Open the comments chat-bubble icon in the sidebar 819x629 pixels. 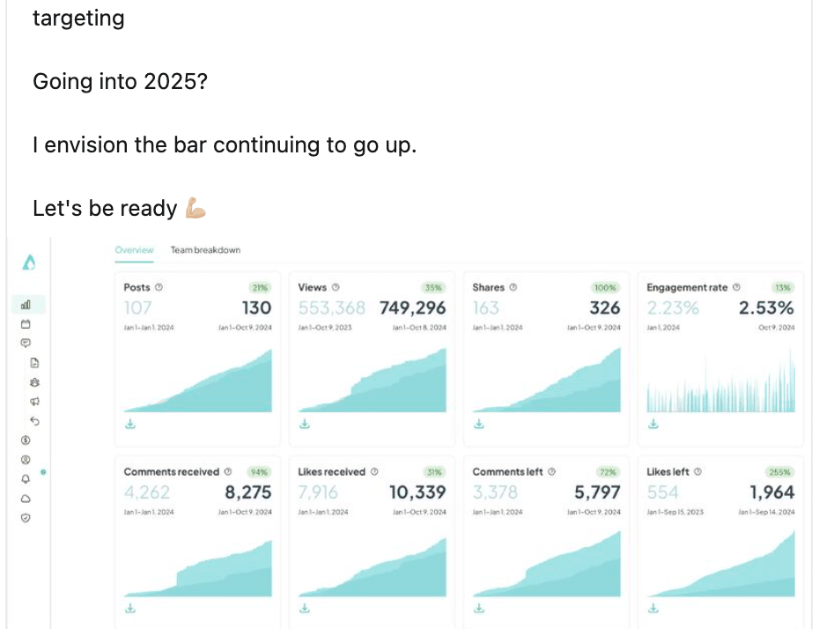click(26, 343)
